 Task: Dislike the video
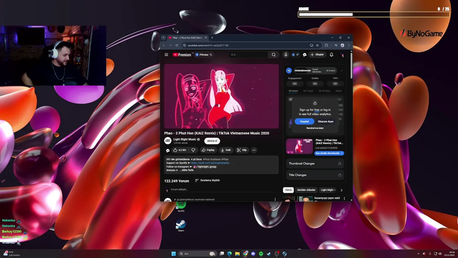pyautogui.click(x=193, y=150)
